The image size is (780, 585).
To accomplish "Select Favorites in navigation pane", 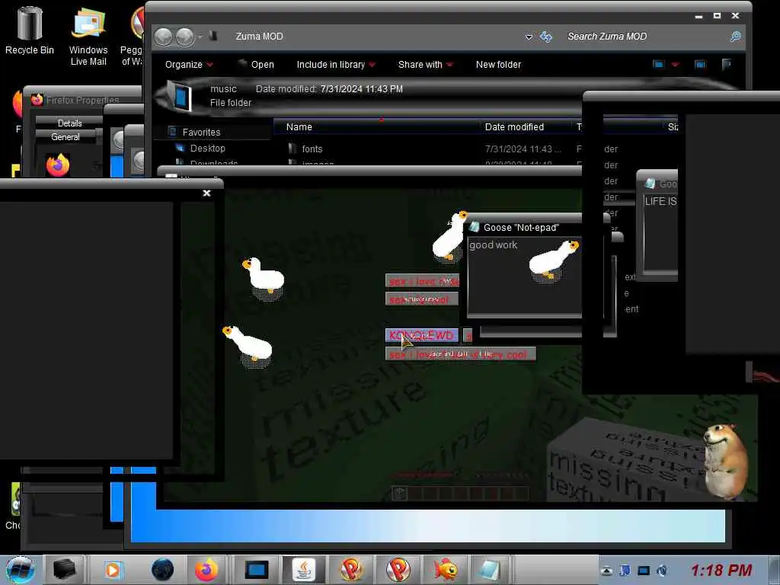I will click(x=201, y=133).
